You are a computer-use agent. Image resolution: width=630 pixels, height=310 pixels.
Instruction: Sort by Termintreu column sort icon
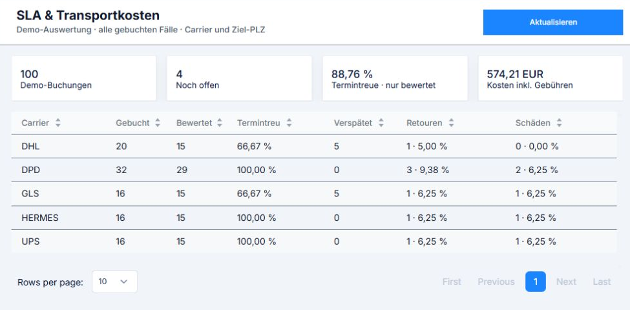[288, 123]
